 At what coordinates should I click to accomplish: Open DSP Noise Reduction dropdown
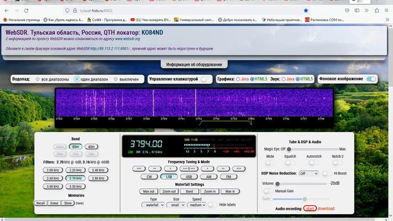point(308,173)
